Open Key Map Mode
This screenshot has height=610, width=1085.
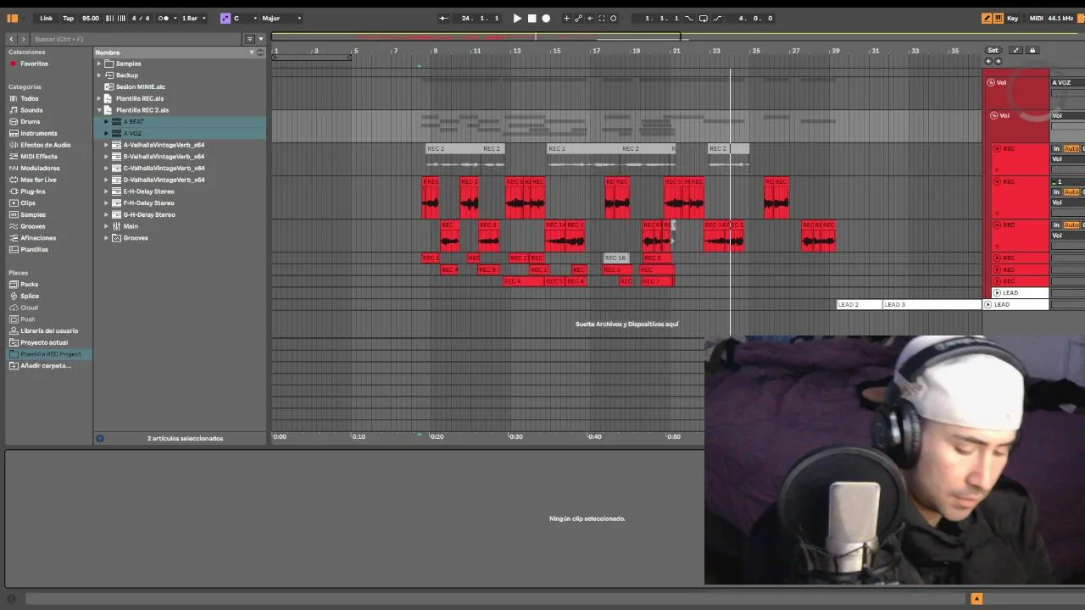pos(1013,18)
